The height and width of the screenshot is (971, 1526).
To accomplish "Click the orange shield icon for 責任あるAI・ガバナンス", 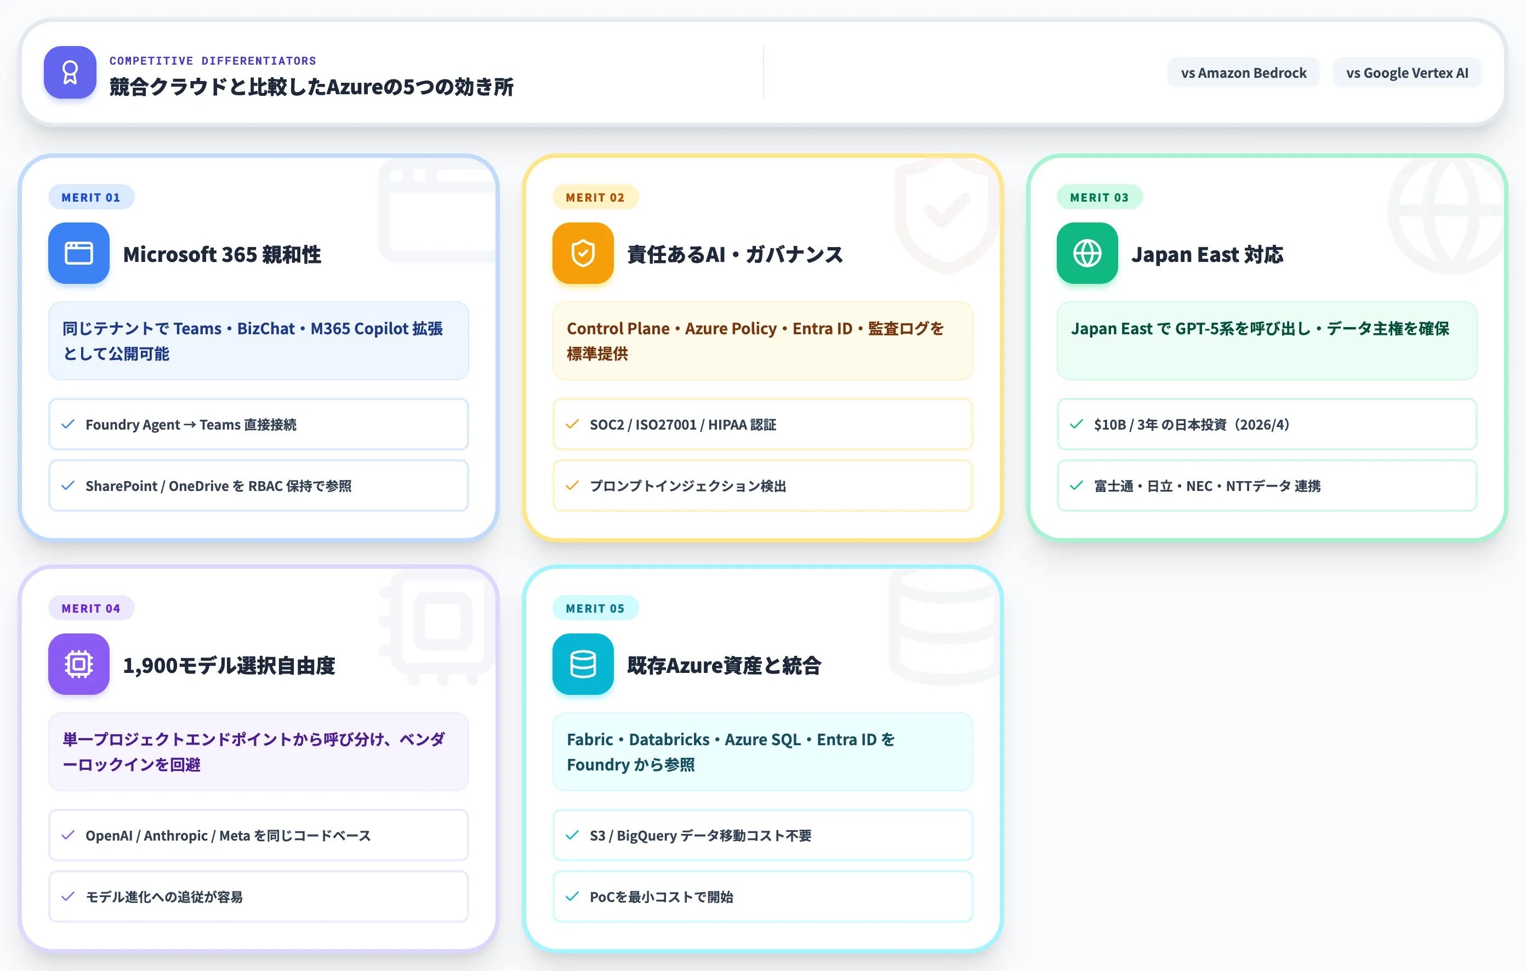I will (x=583, y=253).
